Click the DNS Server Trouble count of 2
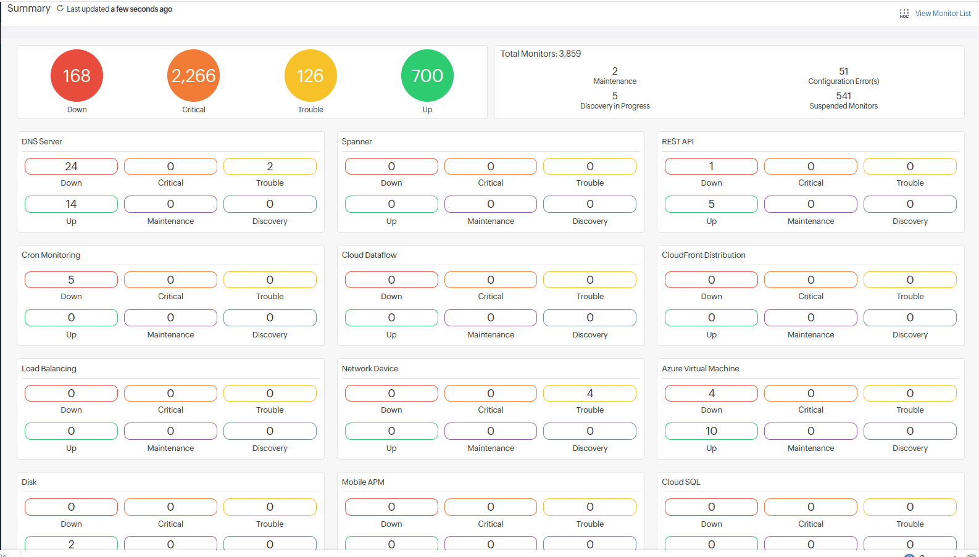 tap(270, 167)
